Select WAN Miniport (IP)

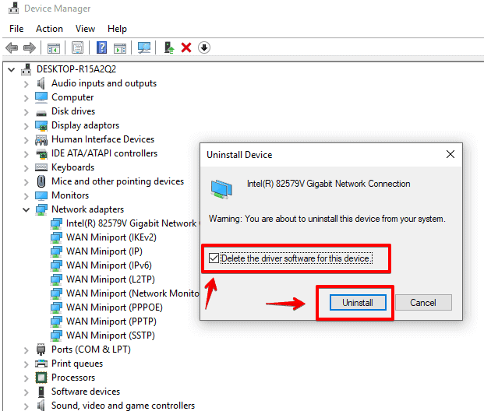click(x=104, y=251)
